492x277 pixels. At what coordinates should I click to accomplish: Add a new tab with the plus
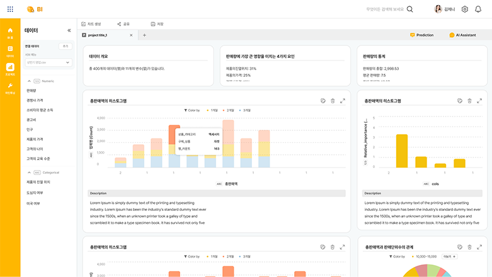point(144,35)
